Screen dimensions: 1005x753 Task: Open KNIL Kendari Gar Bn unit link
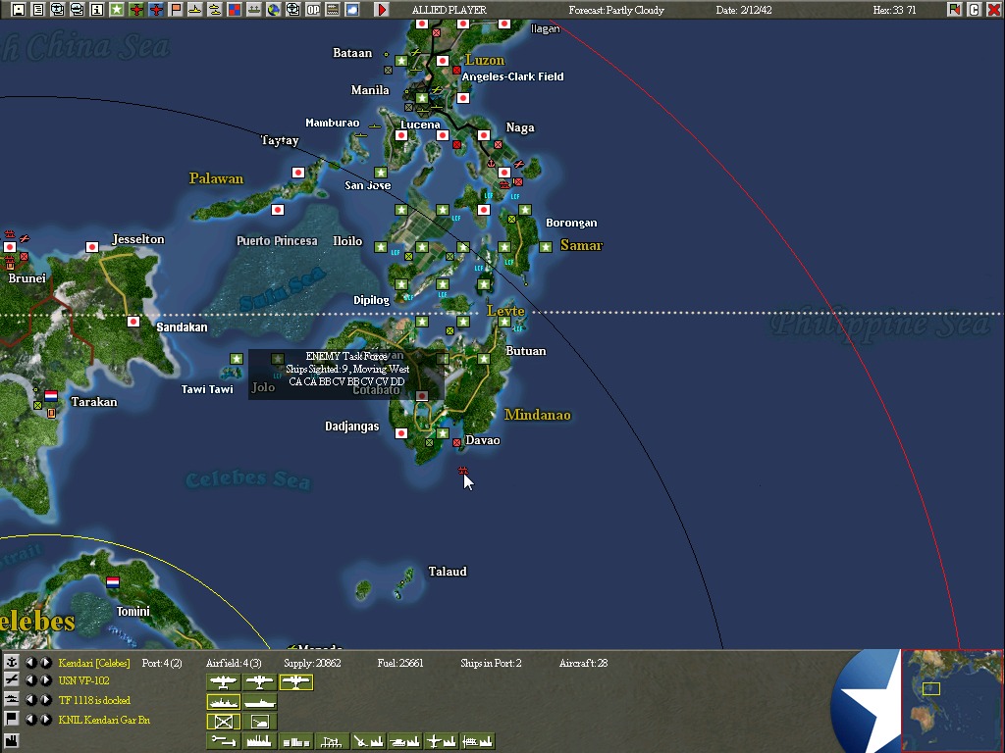tap(104, 721)
